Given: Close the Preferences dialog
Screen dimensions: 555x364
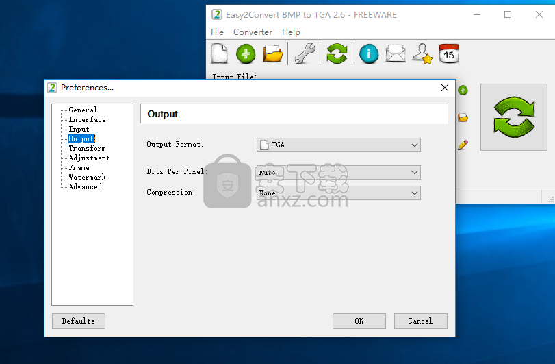Looking at the screenshot, I should click(445, 88).
